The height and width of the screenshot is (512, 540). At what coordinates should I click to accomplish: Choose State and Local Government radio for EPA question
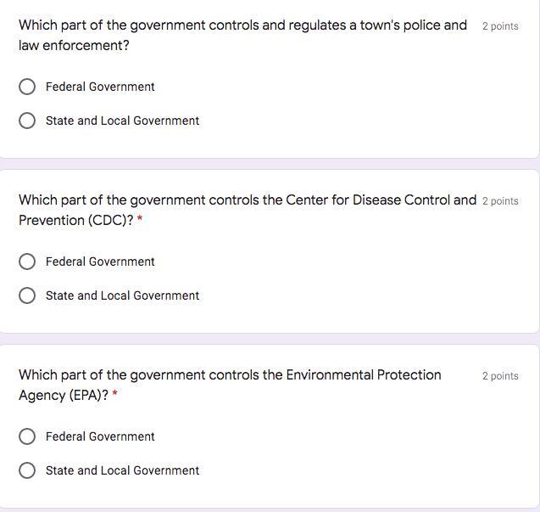tap(27, 470)
